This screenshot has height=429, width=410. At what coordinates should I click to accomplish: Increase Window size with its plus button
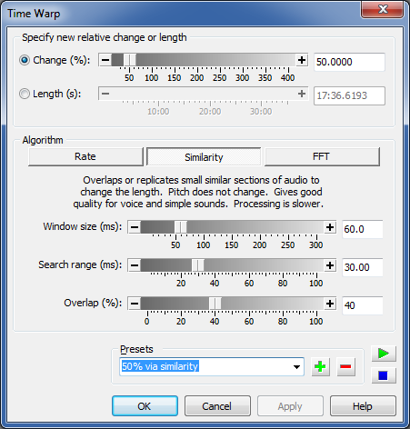pyautogui.click(x=330, y=227)
